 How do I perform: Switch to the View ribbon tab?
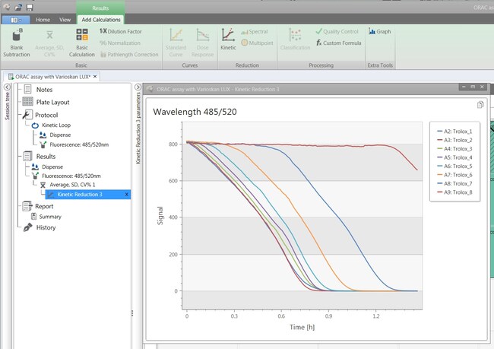pos(65,20)
